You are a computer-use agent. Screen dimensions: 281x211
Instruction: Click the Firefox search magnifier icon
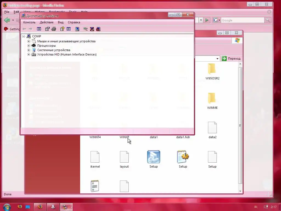tap(268, 20)
